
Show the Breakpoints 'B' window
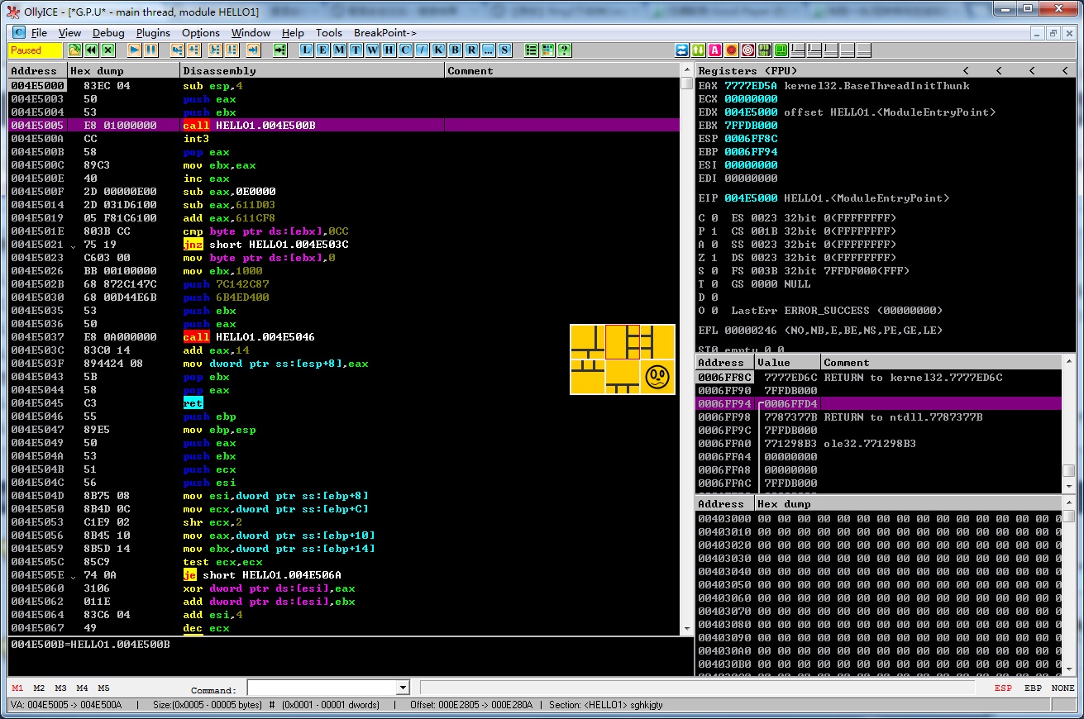point(455,50)
